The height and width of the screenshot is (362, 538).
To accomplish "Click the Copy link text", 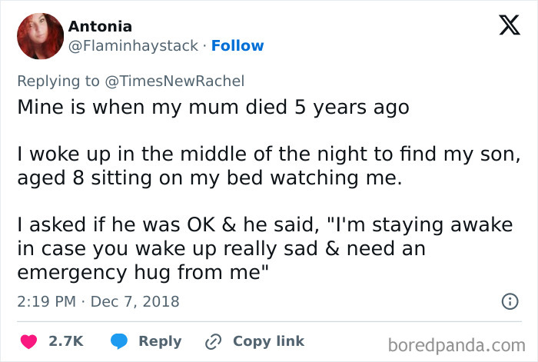I will click(x=268, y=341).
